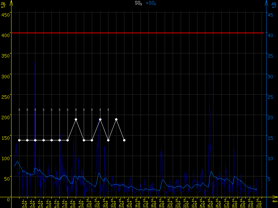Click the yellow unit label at top-left
278x208 pixels.
click(3, 5)
